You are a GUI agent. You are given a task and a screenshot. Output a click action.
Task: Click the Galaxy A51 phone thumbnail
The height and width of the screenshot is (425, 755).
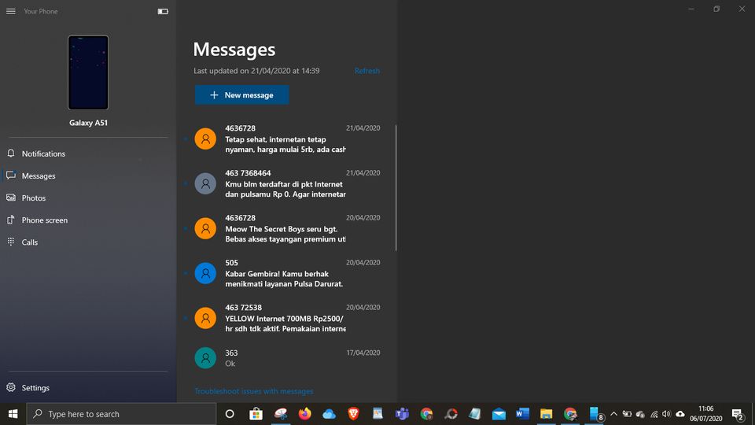coord(88,72)
